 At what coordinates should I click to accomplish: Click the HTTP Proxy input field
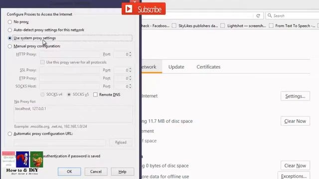70,54
